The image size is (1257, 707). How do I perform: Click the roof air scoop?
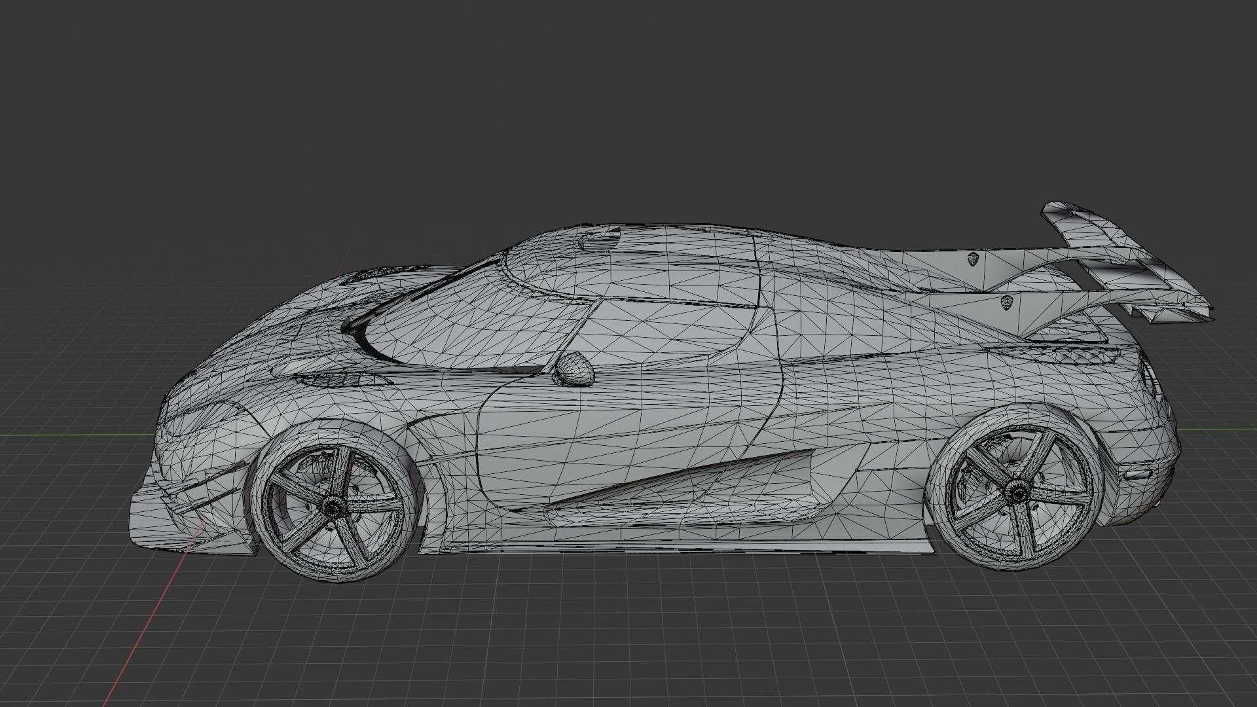click(x=599, y=240)
